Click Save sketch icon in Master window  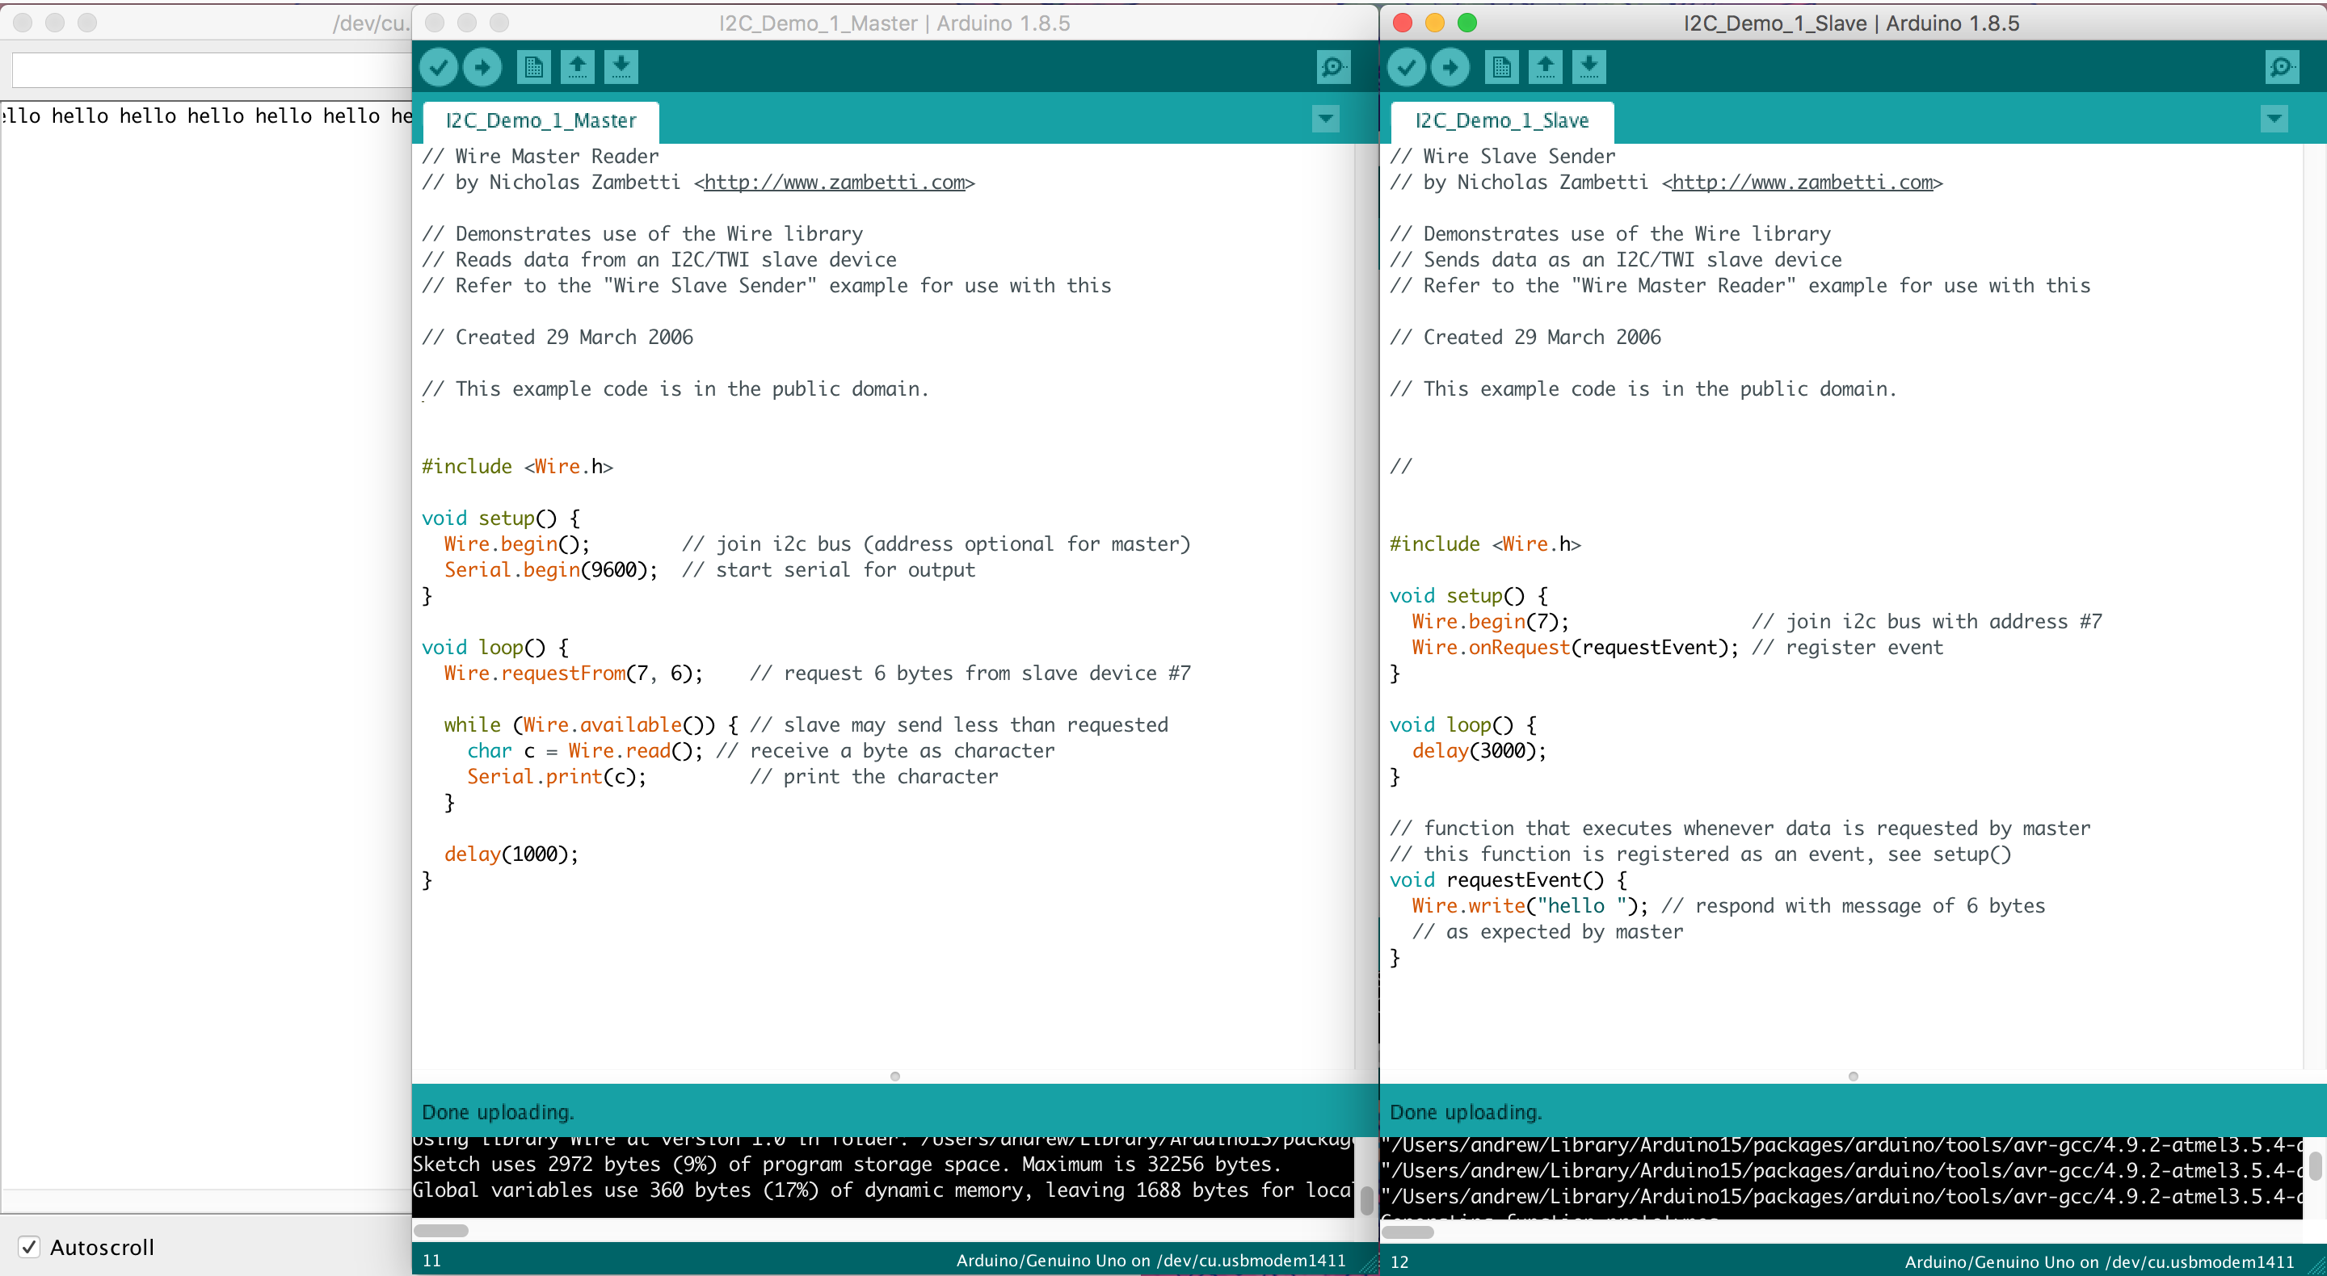[x=621, y=67]
